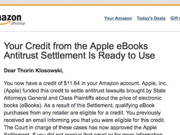This screenshot has width=180, height=135.
Task: Click the 'Dear Thorin Klosowski' greeting
Action: [33, 71]
